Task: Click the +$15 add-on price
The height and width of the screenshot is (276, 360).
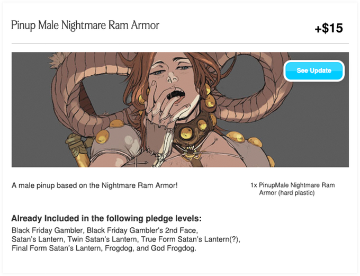Action: pos(329,28)
